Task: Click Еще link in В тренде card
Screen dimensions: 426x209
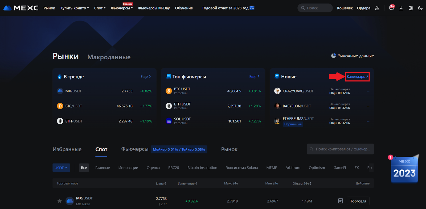Action: [x=146, y=77]
